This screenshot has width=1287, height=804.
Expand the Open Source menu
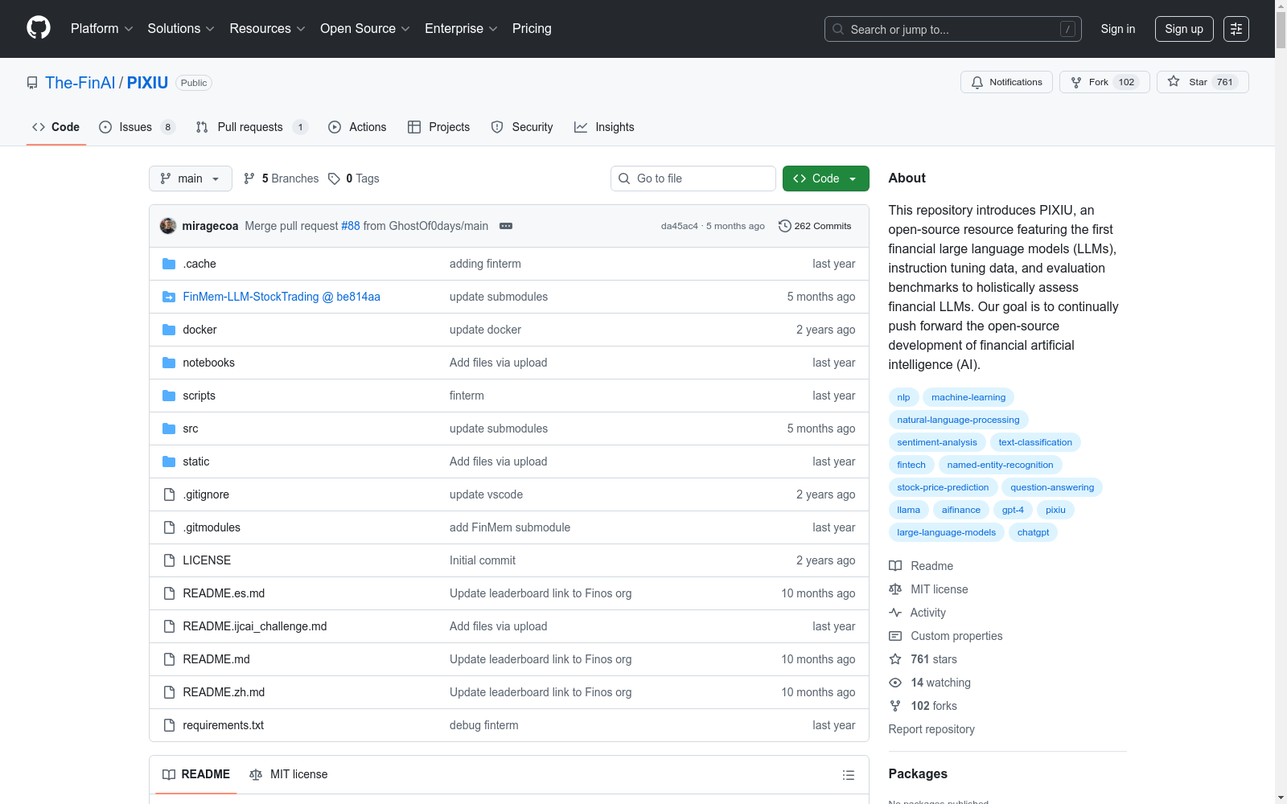coord(364,29)
